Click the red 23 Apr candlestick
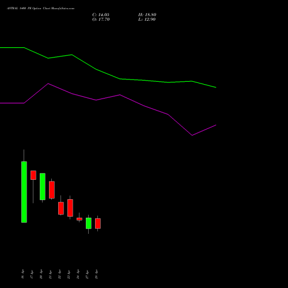Screen dimensions: 288x288 click(70, 208)
